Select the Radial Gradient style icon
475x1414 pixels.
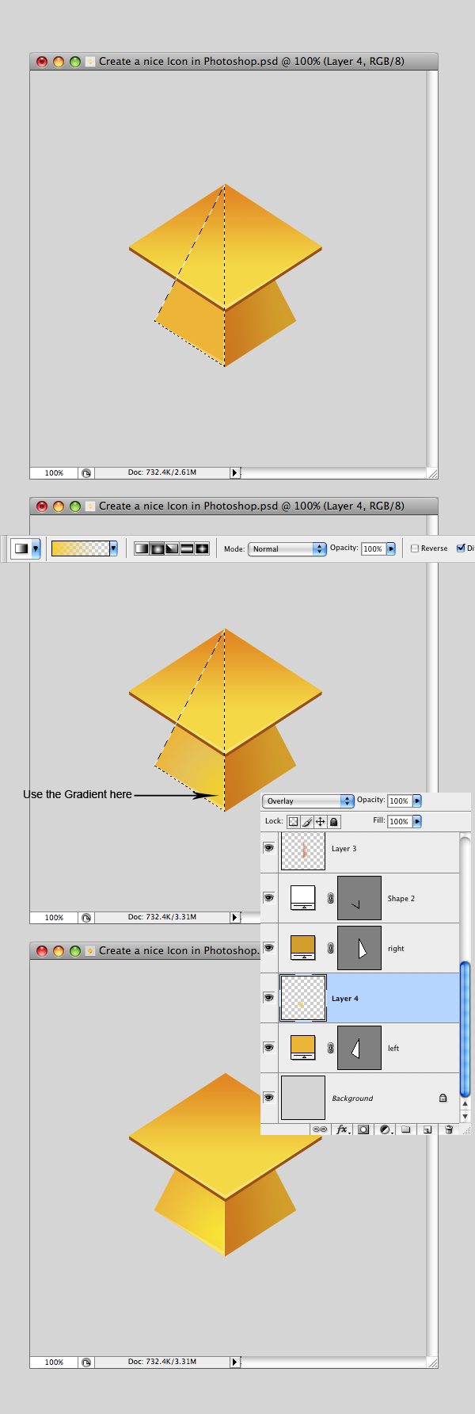[x=157, y=548]
